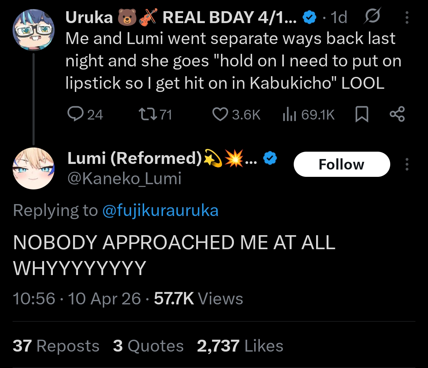Open more options menu beside Follow button
Viewport: 428px width, 368px height.
[407, 164]
